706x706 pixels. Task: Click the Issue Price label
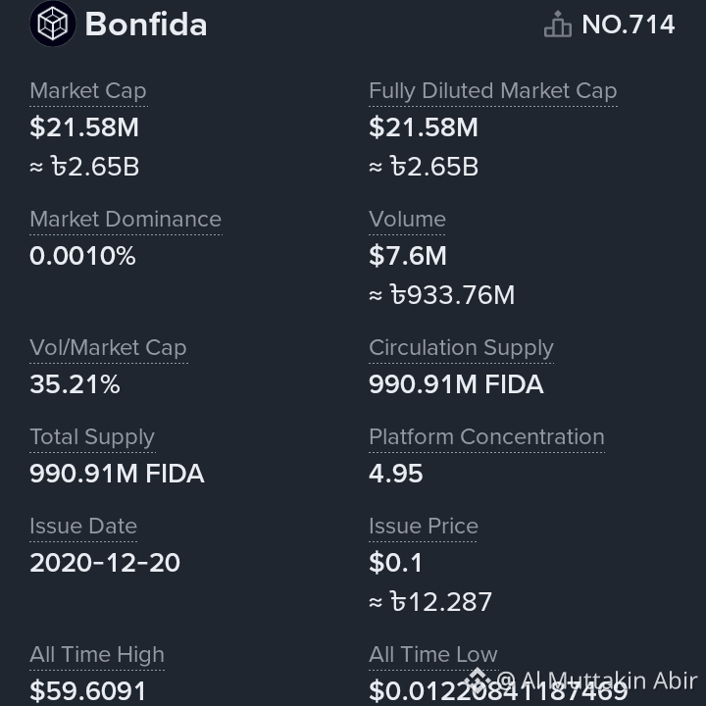pos(424,526)
